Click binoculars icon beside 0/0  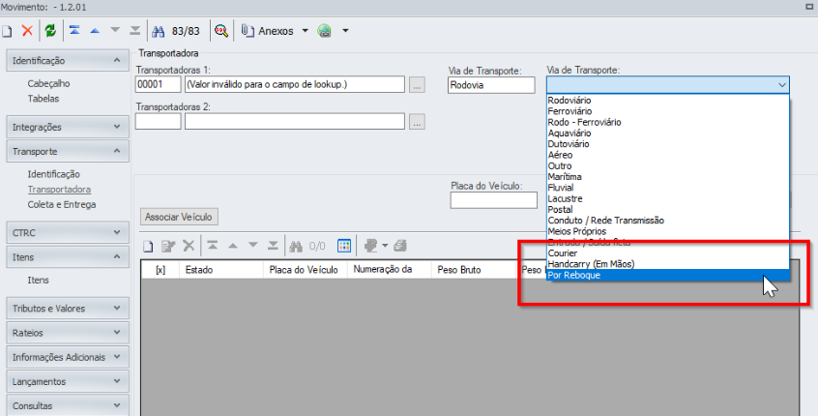296,246
